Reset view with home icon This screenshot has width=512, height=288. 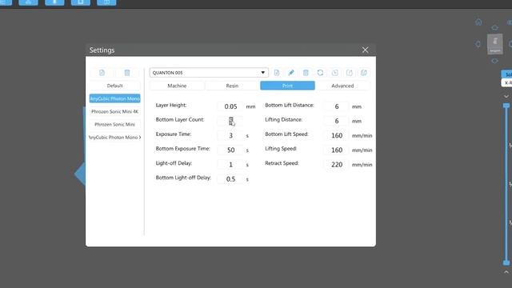point(478,22)
